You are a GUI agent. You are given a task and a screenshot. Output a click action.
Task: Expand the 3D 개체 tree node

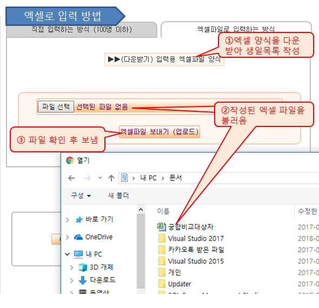[71, 267]
